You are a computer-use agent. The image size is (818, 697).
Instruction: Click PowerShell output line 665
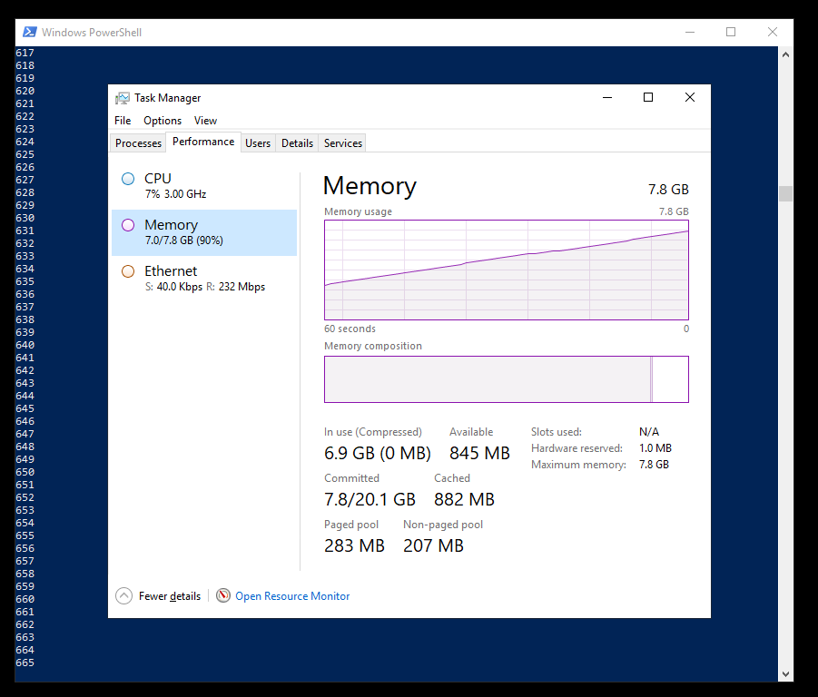click(x=25, y=663)
